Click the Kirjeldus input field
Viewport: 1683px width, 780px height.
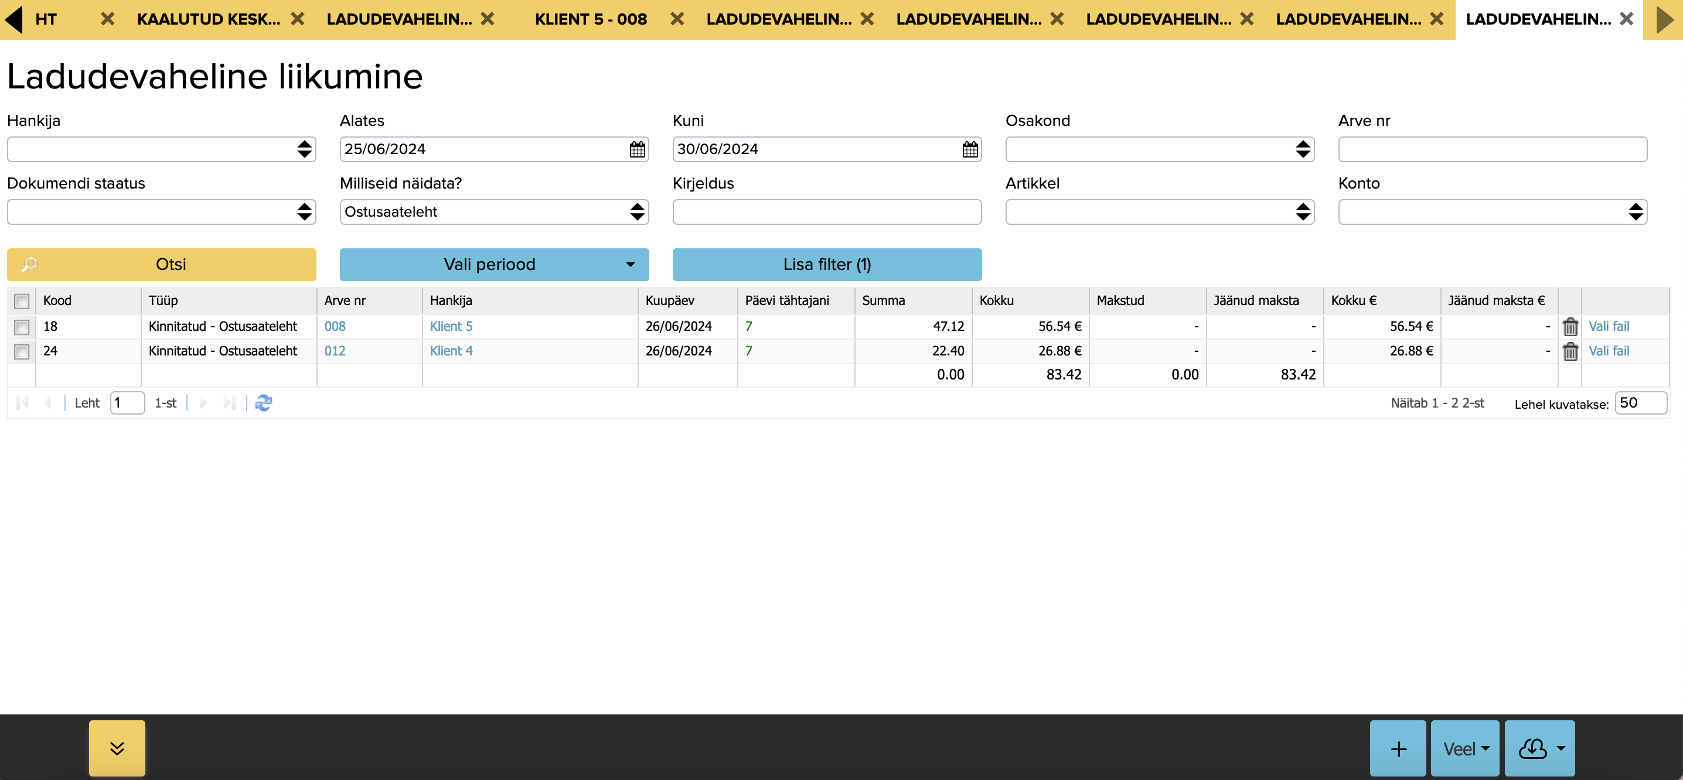pyautogui.click(x=826, y=212)
